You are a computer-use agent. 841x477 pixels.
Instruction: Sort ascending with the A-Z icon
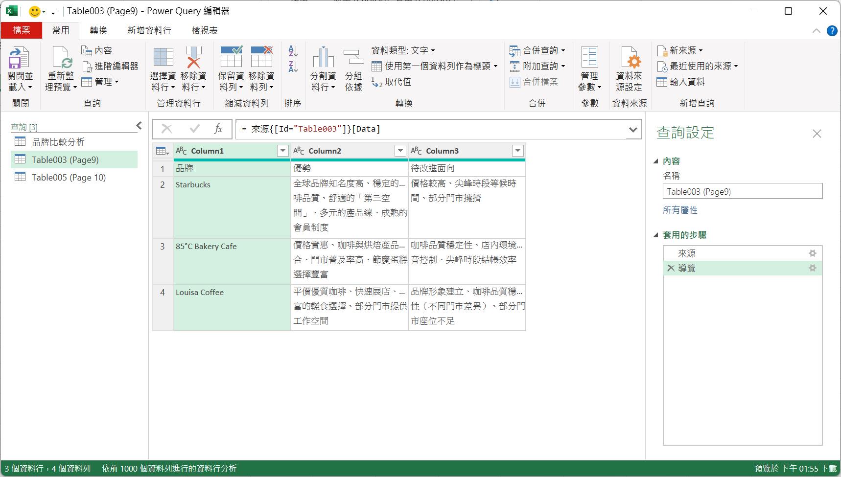(x=293, y=51)
